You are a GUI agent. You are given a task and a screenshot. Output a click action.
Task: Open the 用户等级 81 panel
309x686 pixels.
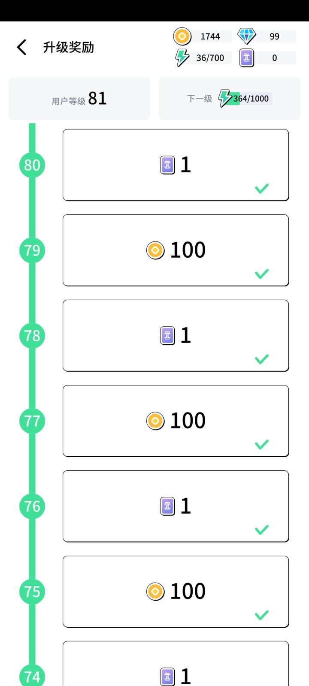pyautogui.click(x=79, y=99)
